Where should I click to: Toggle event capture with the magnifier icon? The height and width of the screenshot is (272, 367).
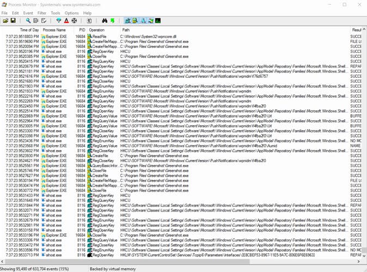[x=28, y=21]
